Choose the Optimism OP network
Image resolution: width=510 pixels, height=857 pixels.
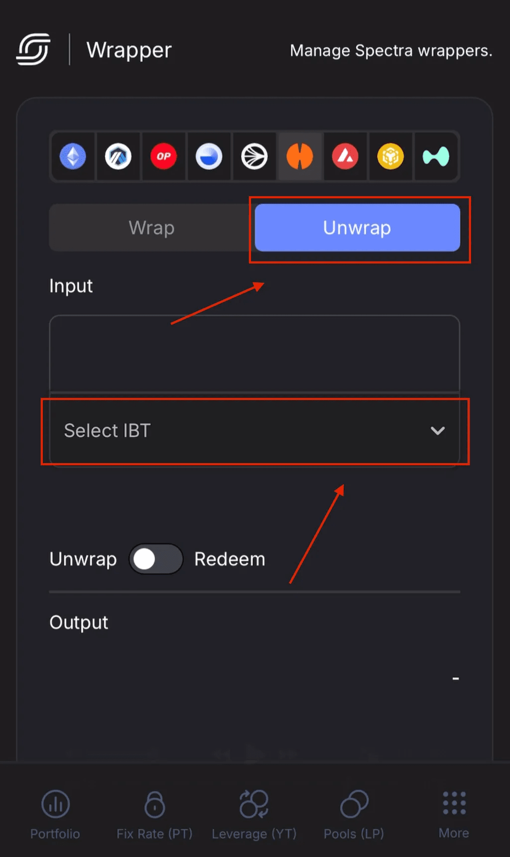(x=163, y=156)
